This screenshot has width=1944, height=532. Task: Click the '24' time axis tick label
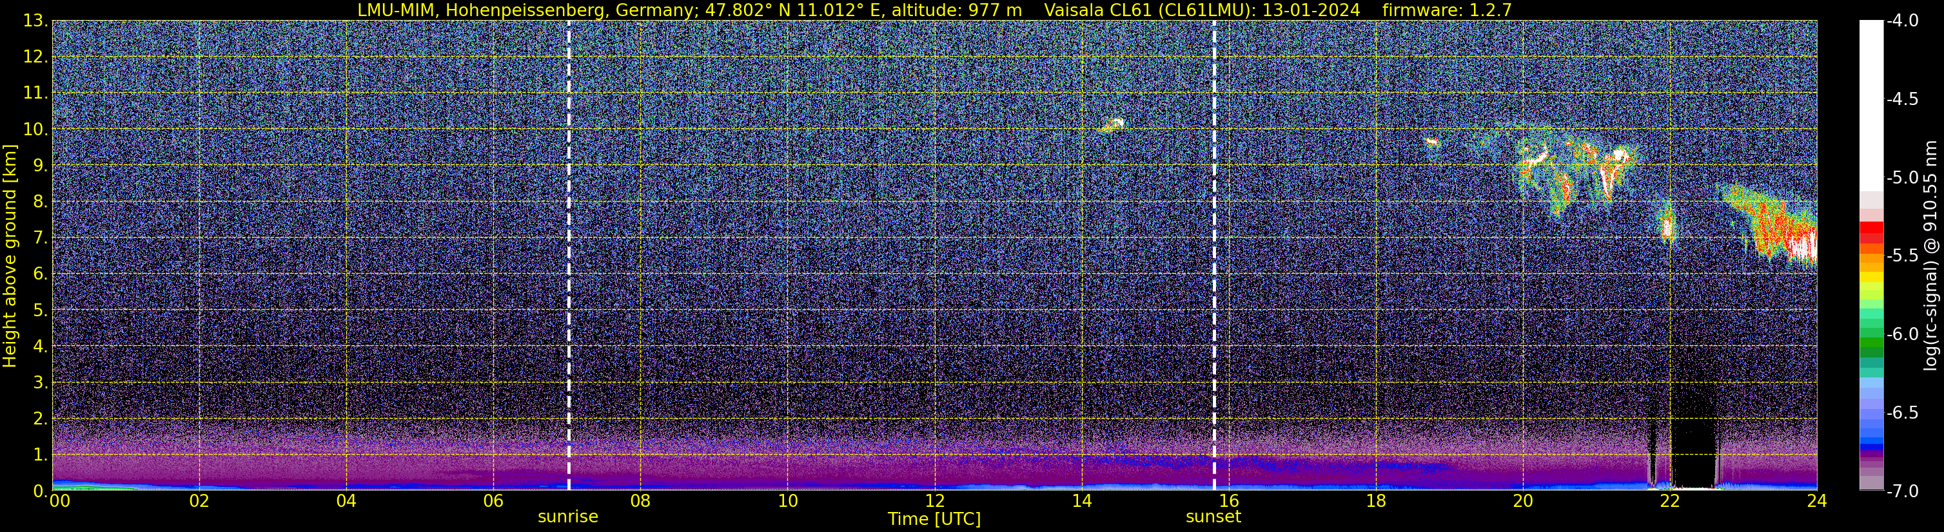1817,501
